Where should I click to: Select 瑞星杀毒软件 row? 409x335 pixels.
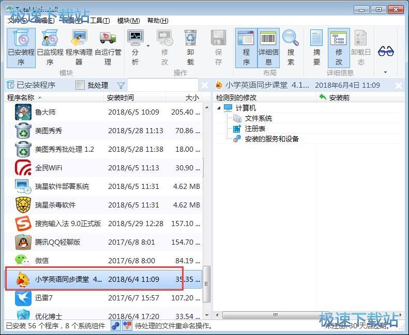[103, 205]
